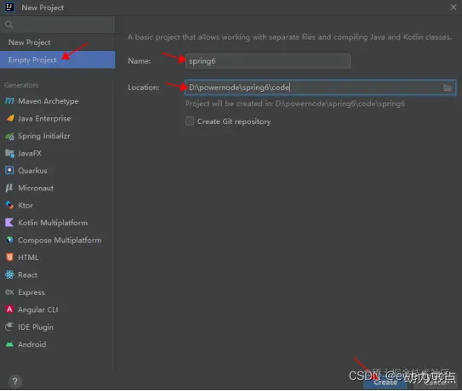Click the HTML label
Image resolution: width=462 pixels, height=391 pixels.
pos(28,258)
